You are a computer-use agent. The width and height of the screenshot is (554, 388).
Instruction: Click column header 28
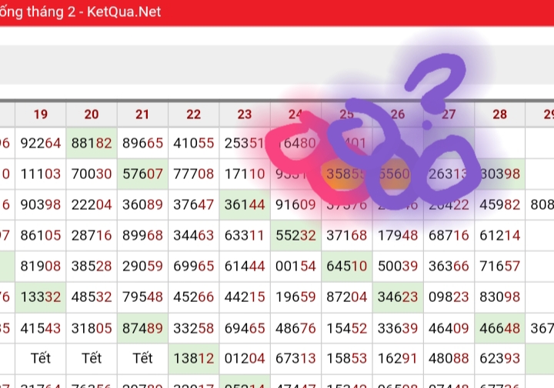point(499,114)
